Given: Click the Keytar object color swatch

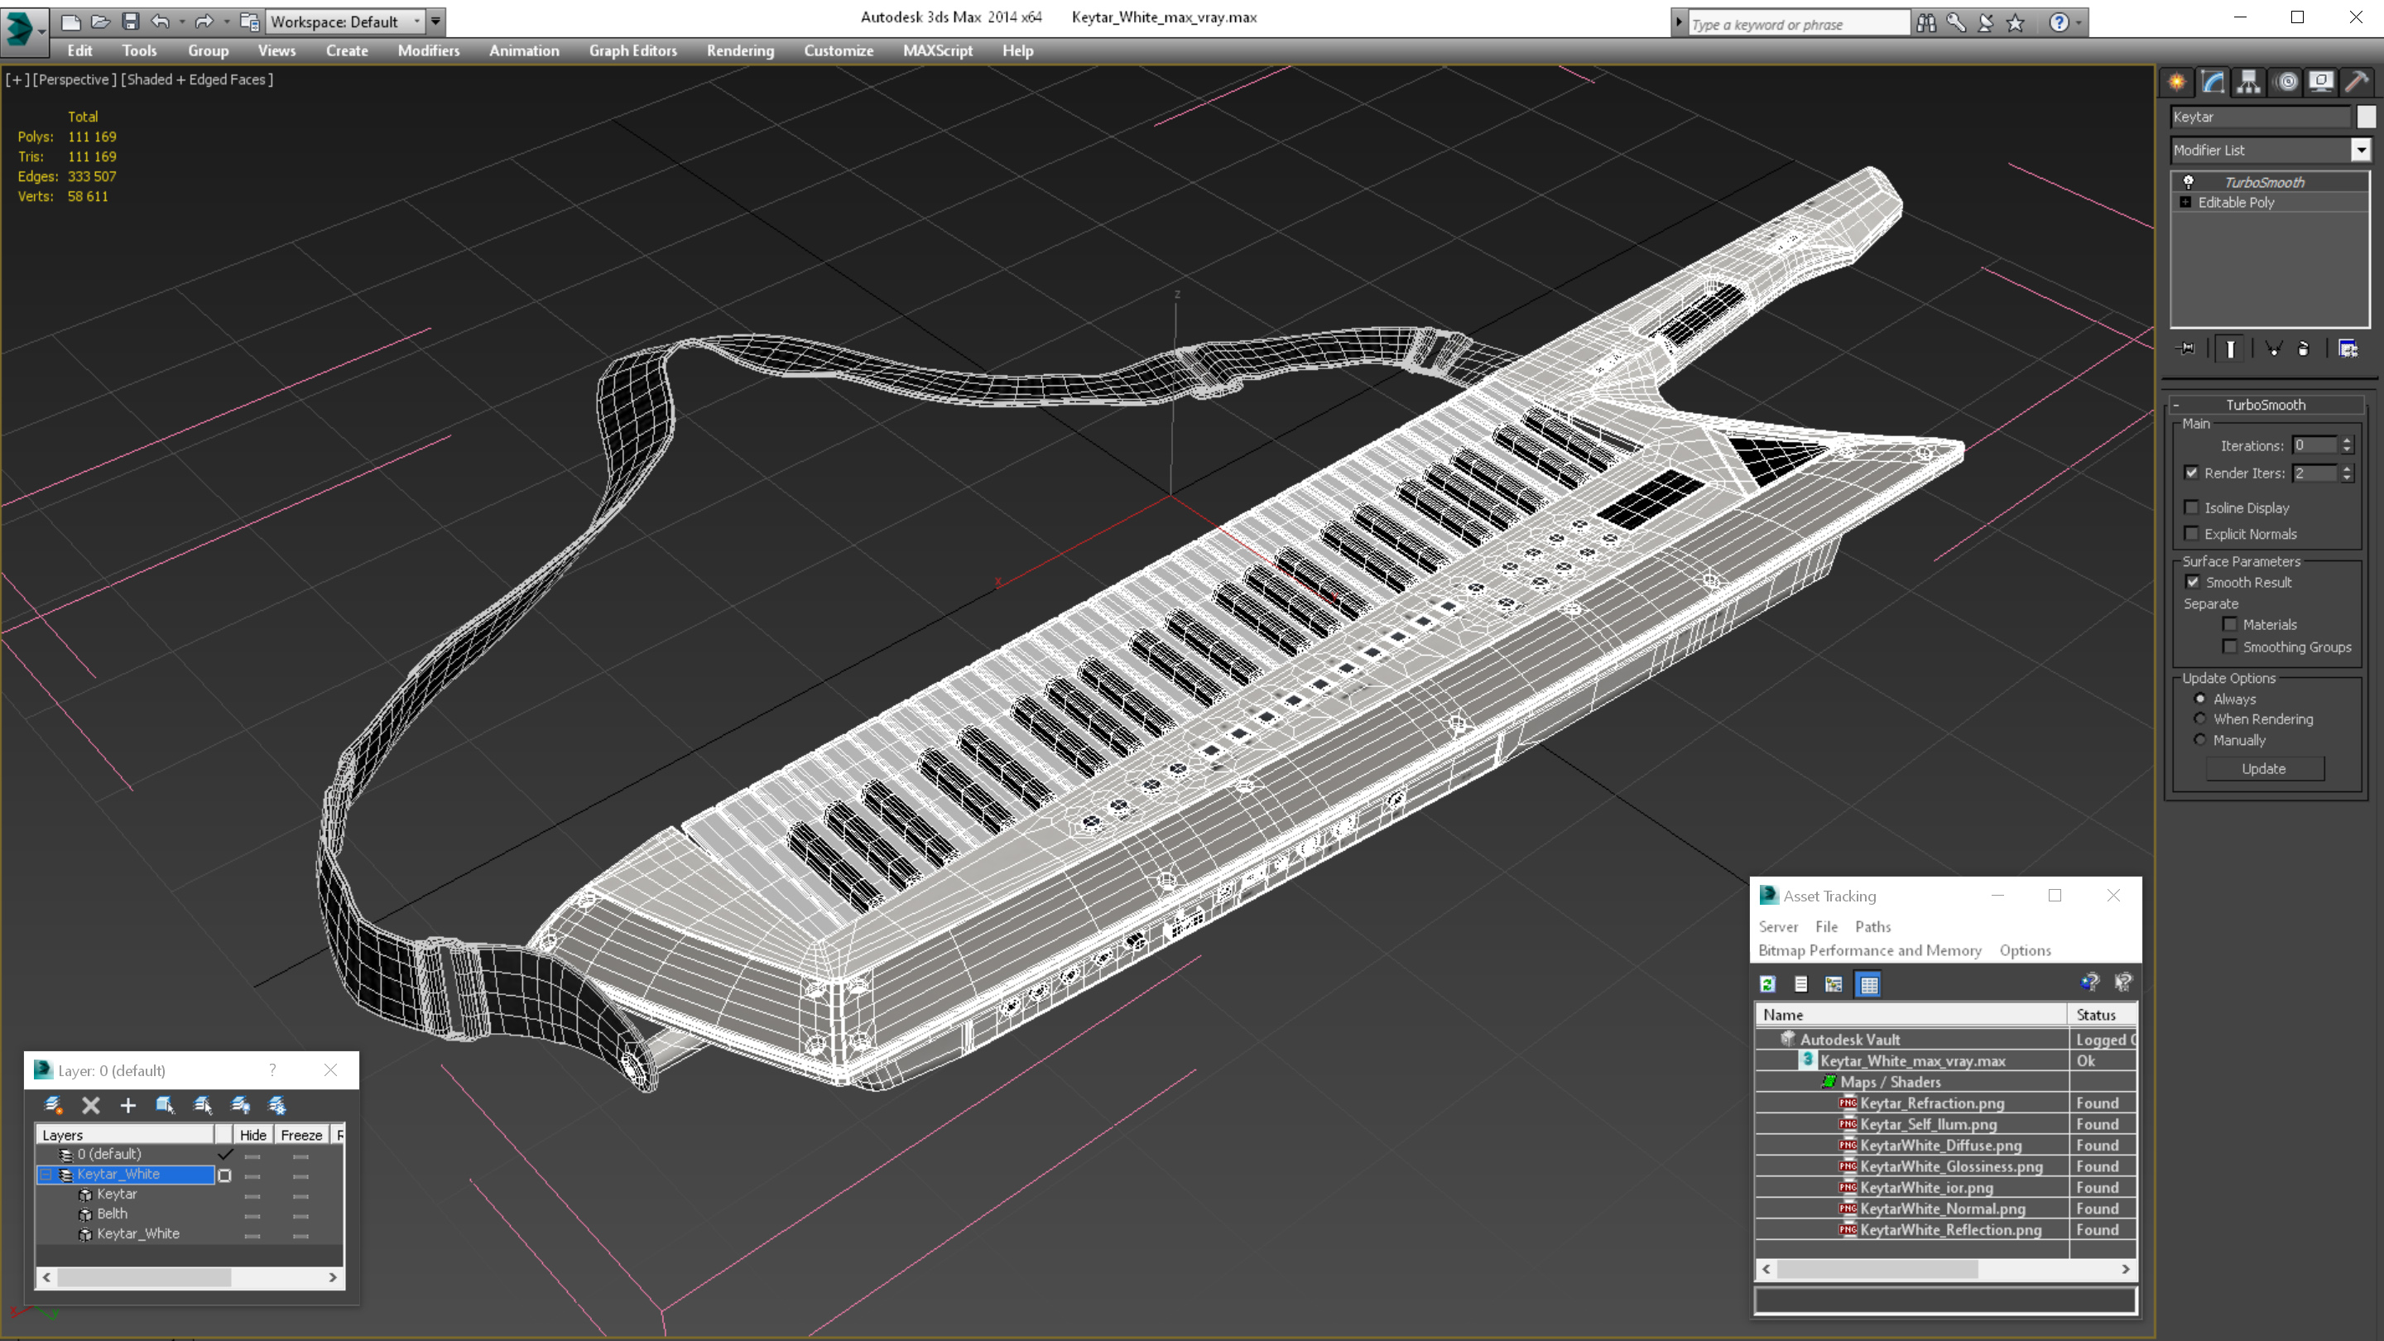Looking at the screenshot, I should [x=2366, y=117].
